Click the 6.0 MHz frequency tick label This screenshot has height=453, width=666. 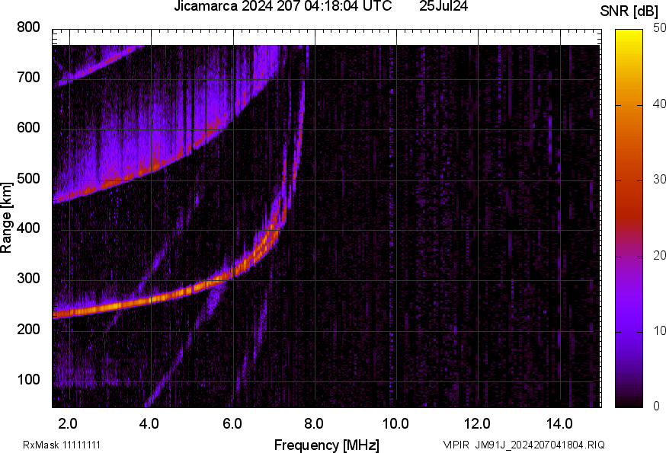click(232, 424)
